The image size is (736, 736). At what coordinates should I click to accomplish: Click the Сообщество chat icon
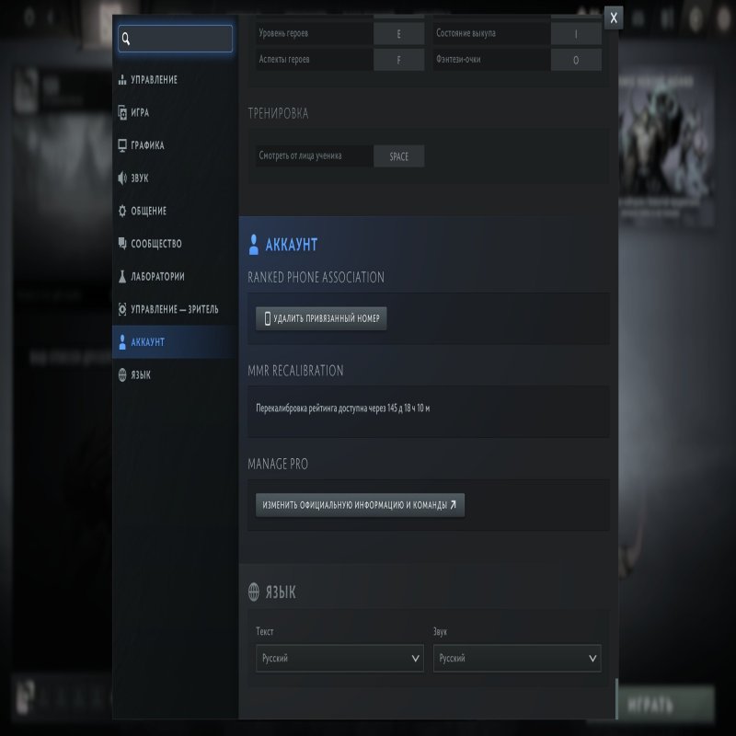point(122,244)
